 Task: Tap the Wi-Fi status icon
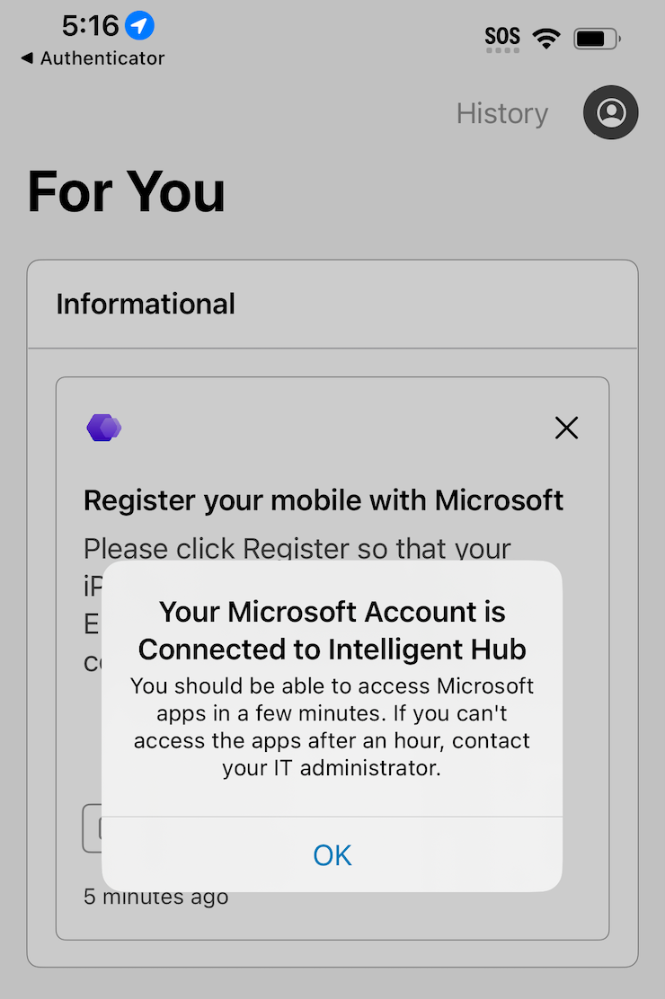pyautogui.click(x=545, y=38)
